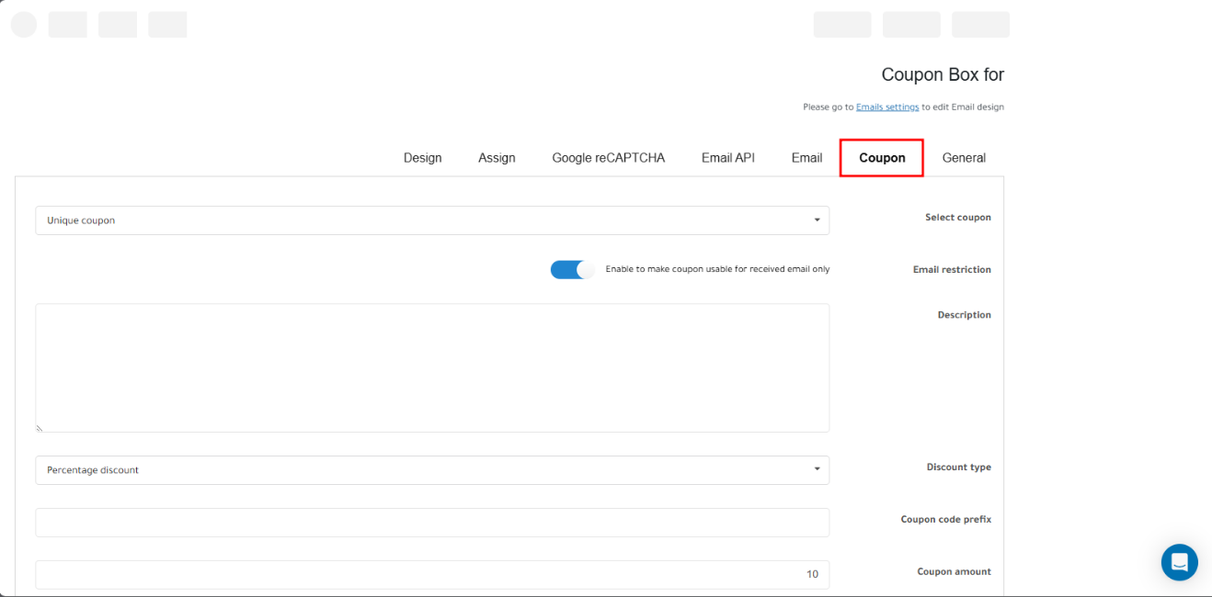The width and height of the screenshot is (1212, 597).
Task: Click inside the Description text area
Action: click(x=432, y=367)
